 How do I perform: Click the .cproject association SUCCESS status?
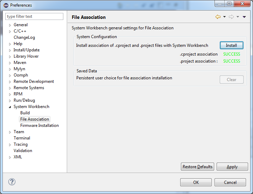[x=232, y=54]
